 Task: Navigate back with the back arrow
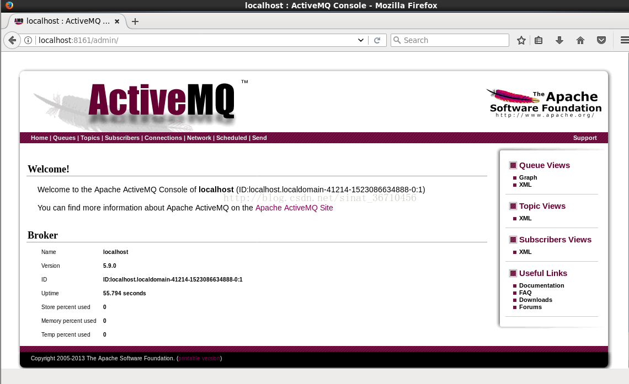(x=12, y=40)
